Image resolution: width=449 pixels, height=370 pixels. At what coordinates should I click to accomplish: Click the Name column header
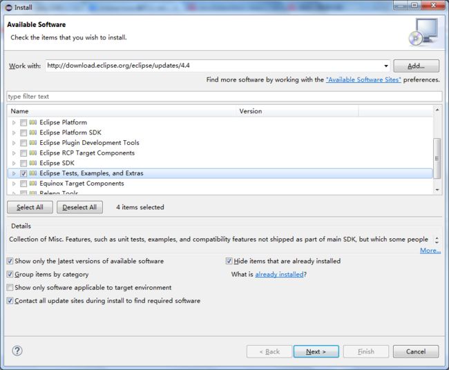click(122, 111)
